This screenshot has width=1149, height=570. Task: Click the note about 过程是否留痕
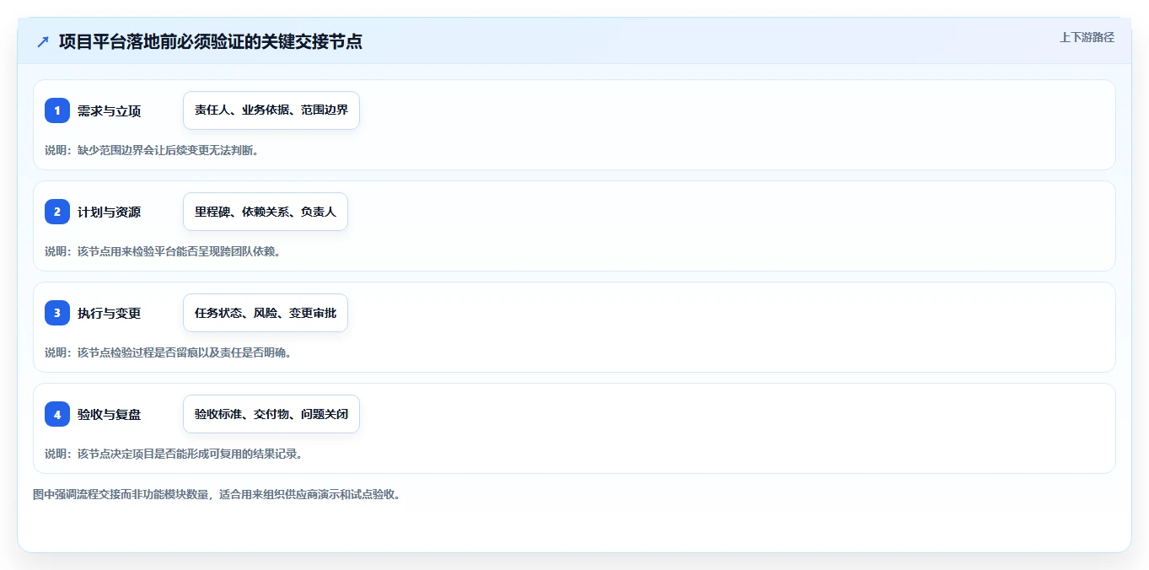168,352
